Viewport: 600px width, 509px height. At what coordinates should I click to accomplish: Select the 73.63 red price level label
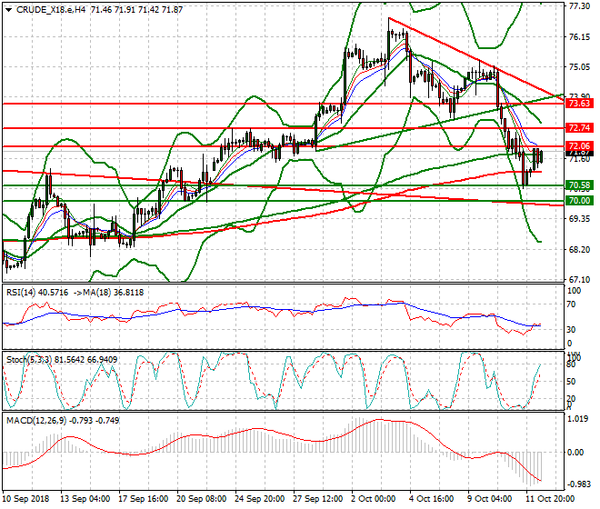click(x=579, y=104)
